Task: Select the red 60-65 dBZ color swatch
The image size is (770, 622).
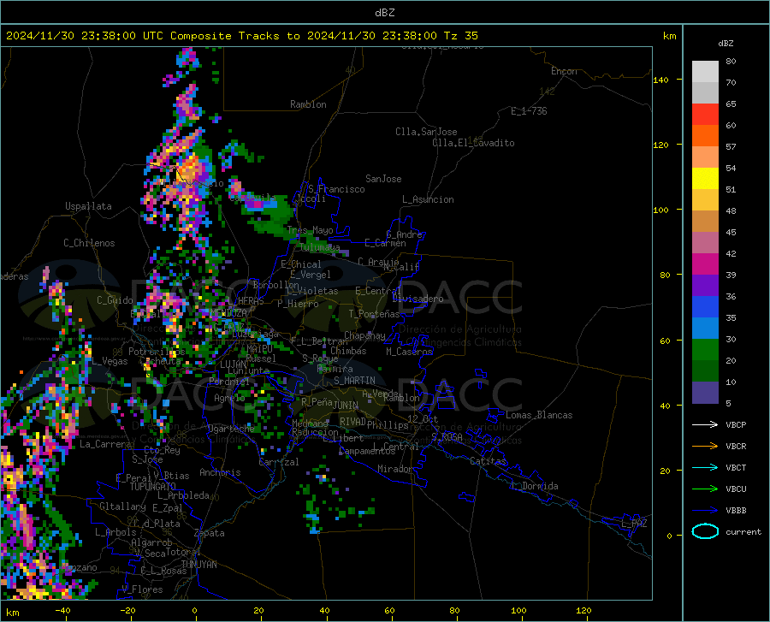Action: (x=705, y=115)
